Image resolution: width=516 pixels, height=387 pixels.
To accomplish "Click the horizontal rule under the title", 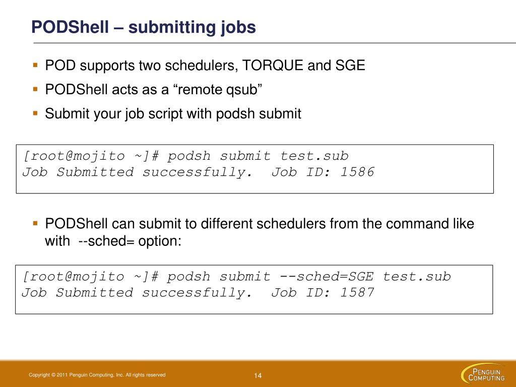I will pyautogui.click(x=275, y=43).
